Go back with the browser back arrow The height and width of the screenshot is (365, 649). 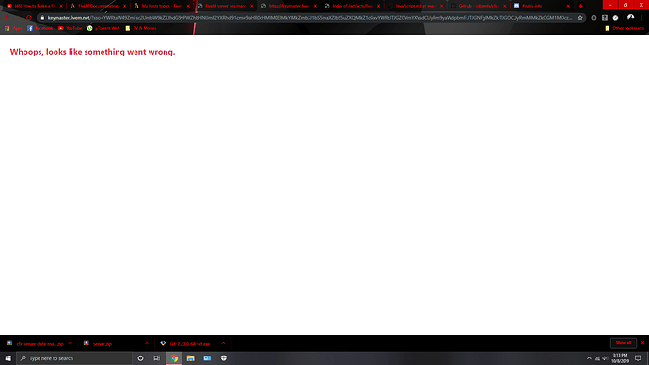click(8, 18)
